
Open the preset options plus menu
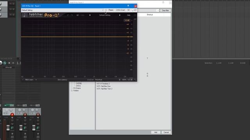point(106,10)
